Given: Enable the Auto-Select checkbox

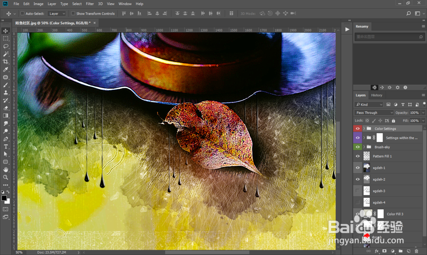Looking at the screenshot, I should click(x=22, y=13).
